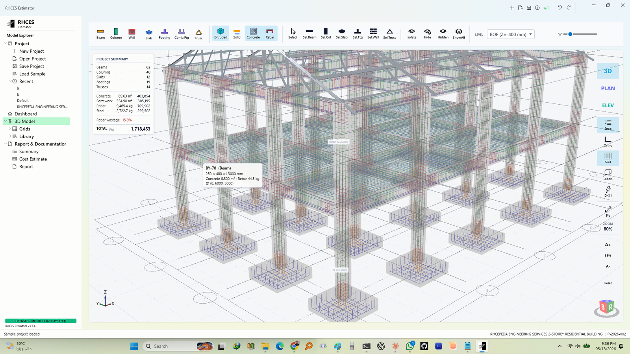
Task: Open the LEVEL dropdown BOF (Z=-400 mm)
Action: tap(511, 34)
